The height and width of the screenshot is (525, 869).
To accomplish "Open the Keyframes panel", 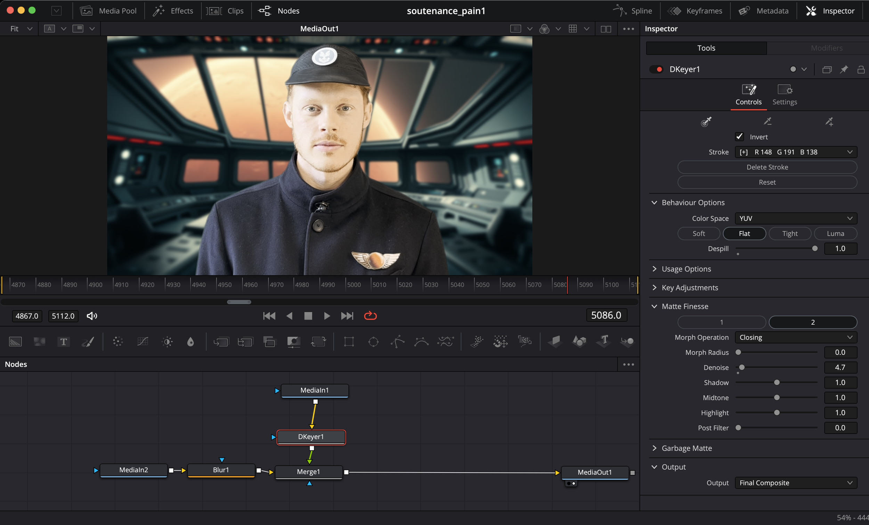I will [x=695, y=10].
